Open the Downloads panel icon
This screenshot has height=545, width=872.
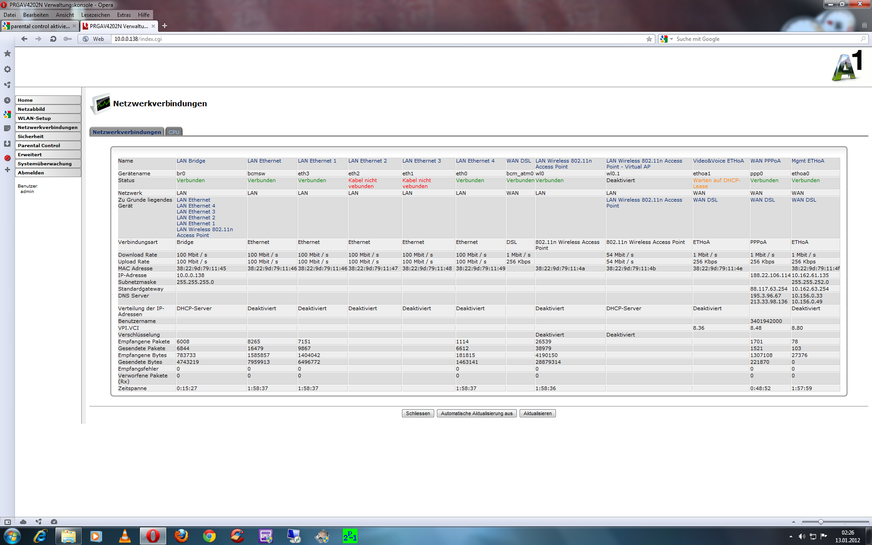(x=7, y=144)
